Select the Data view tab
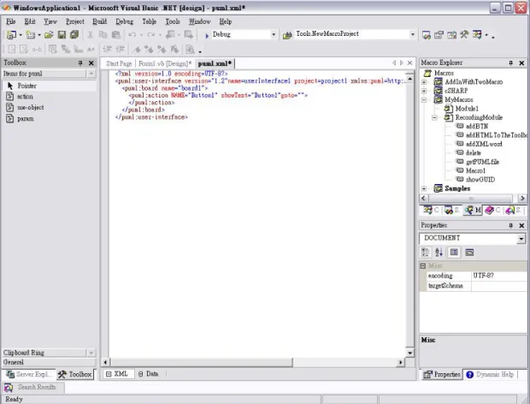 tap(148, 374)
